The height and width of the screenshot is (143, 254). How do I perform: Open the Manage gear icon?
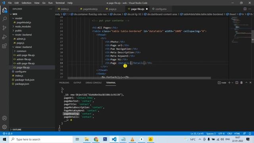(4, 127)
